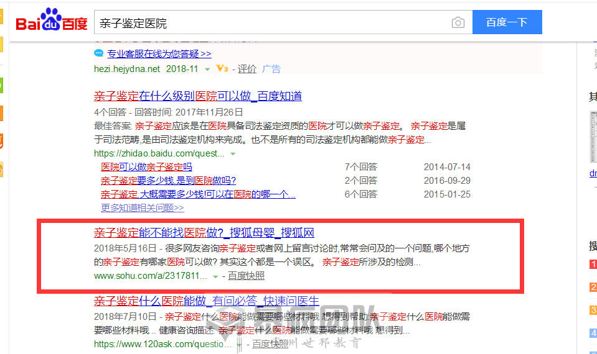Open 亲子鉴定什么医院能做_有问必答 result

click(x=206, y=301)
